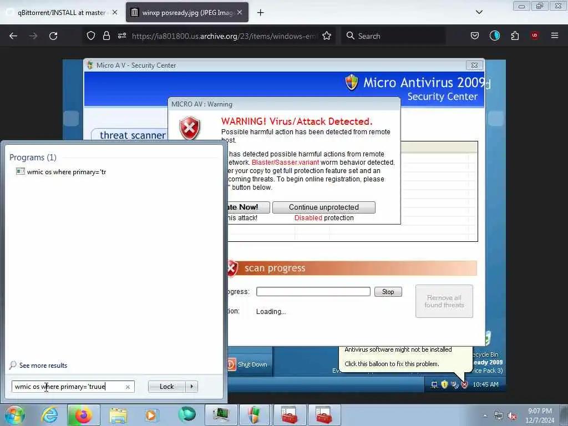Image resolution: width=568 pixels, height=426 pixels.
Task: Open the monitor-icon app on taskbar
Action: pyautogui.click(x=221, y=415)
